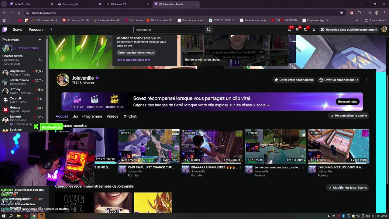Open the 6:01:43 OMG FINAL video thumbnail
The image size is (389, 219).
[149, 146]
